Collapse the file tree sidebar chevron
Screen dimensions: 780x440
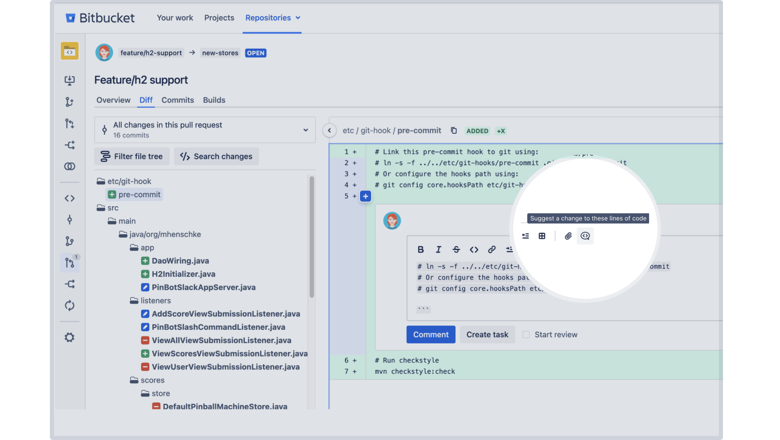(329, 131)
